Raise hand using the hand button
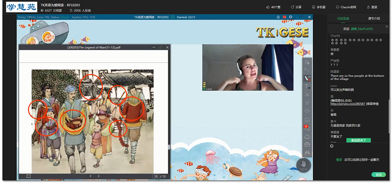This screenshot has width=392, height=183. tap(303, 165)
